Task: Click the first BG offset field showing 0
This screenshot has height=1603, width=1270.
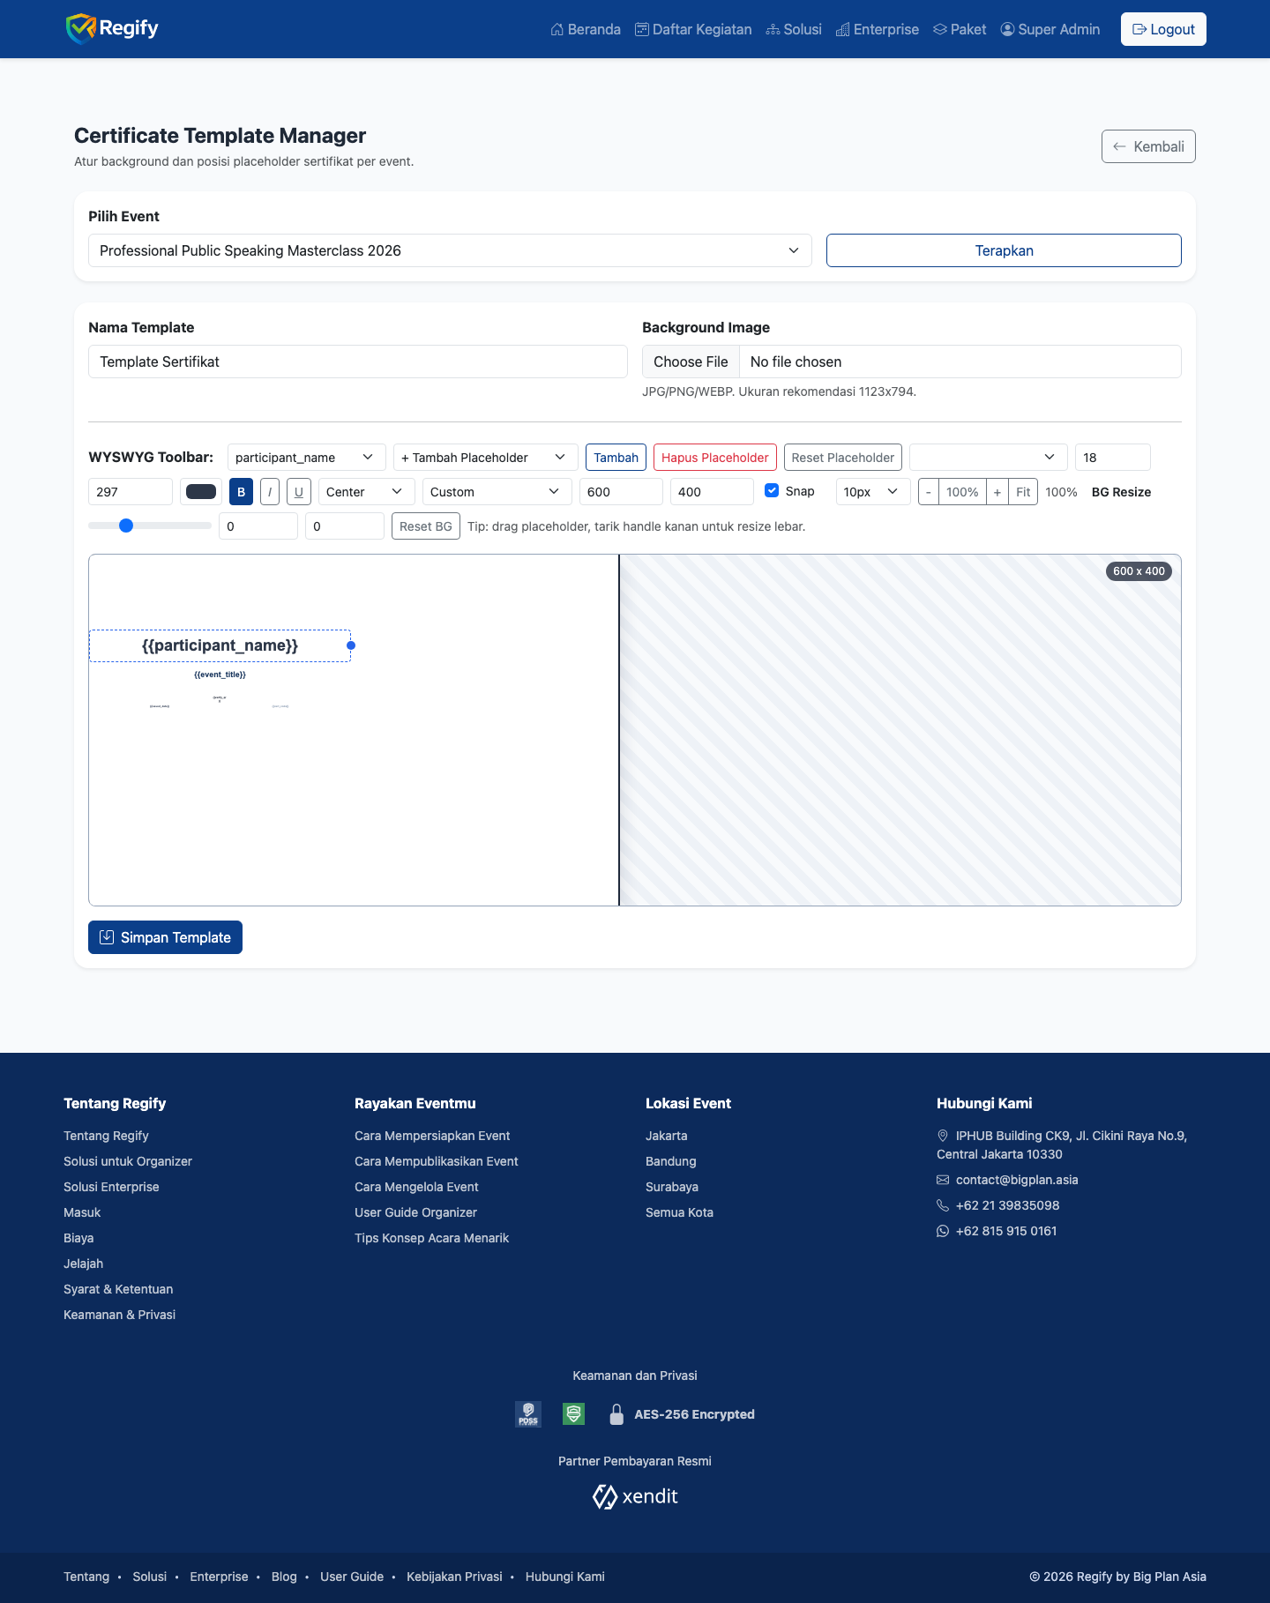Action: (258, 526)
